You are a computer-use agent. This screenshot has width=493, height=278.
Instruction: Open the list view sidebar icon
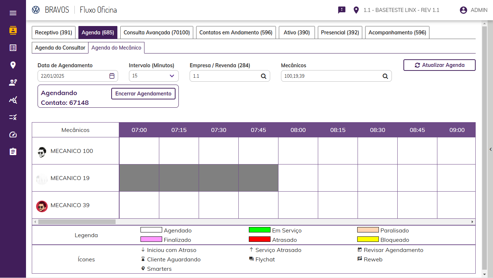click(x=13, y=48)
